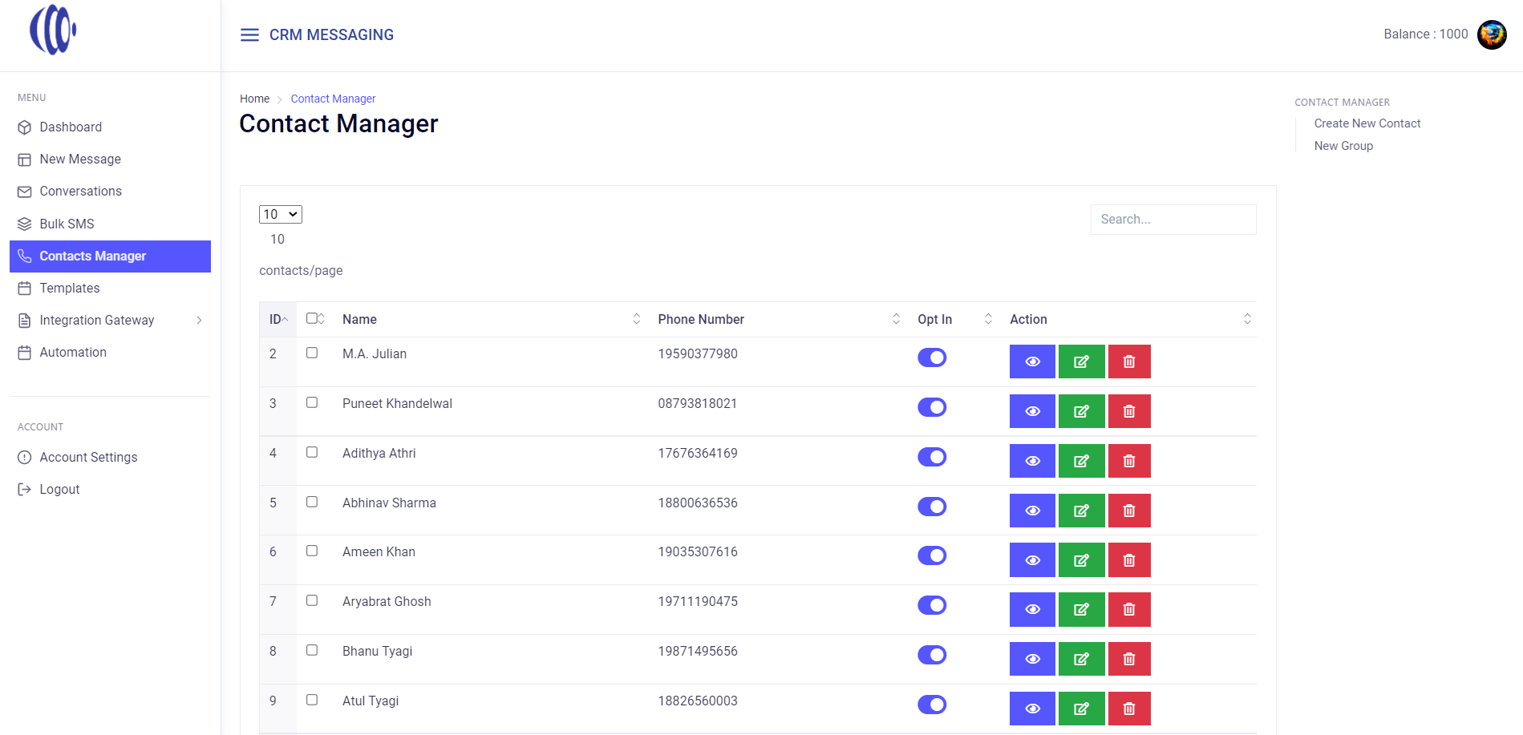
Task: Select checkbox for M.A. Julian
Action: point(312,353)
